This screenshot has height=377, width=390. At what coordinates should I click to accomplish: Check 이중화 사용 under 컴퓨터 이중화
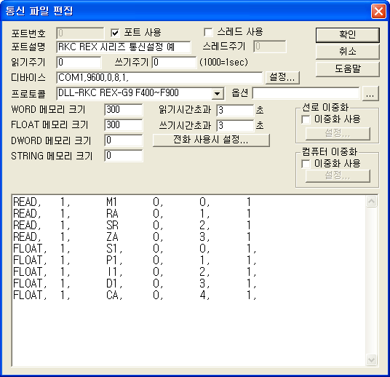[x=306, y=164]
